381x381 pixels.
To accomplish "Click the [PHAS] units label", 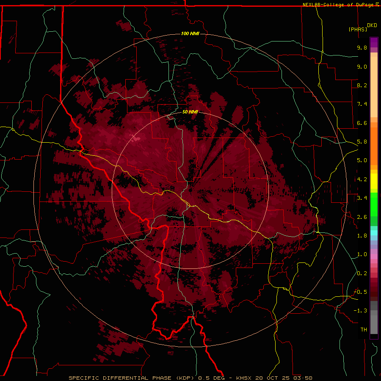I will click(x=358, y=29).
